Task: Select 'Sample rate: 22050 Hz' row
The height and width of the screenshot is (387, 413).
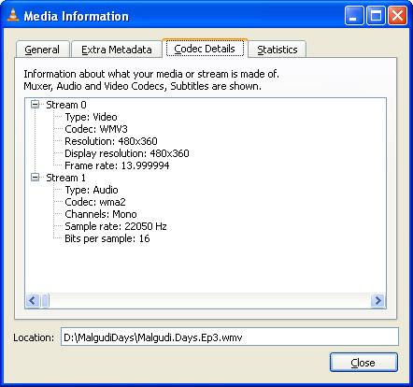Action: (x=116, y=226)
